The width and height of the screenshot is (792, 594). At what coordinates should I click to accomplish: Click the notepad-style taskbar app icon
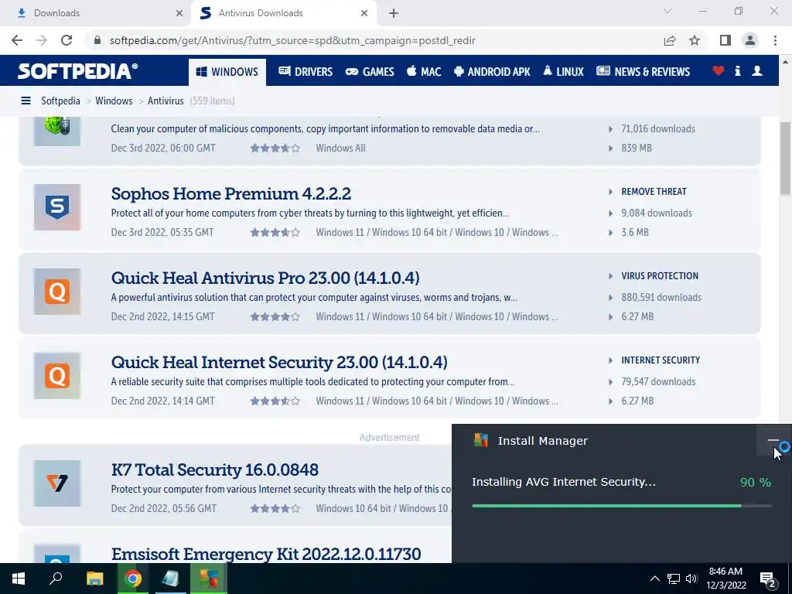click(170, 579)
